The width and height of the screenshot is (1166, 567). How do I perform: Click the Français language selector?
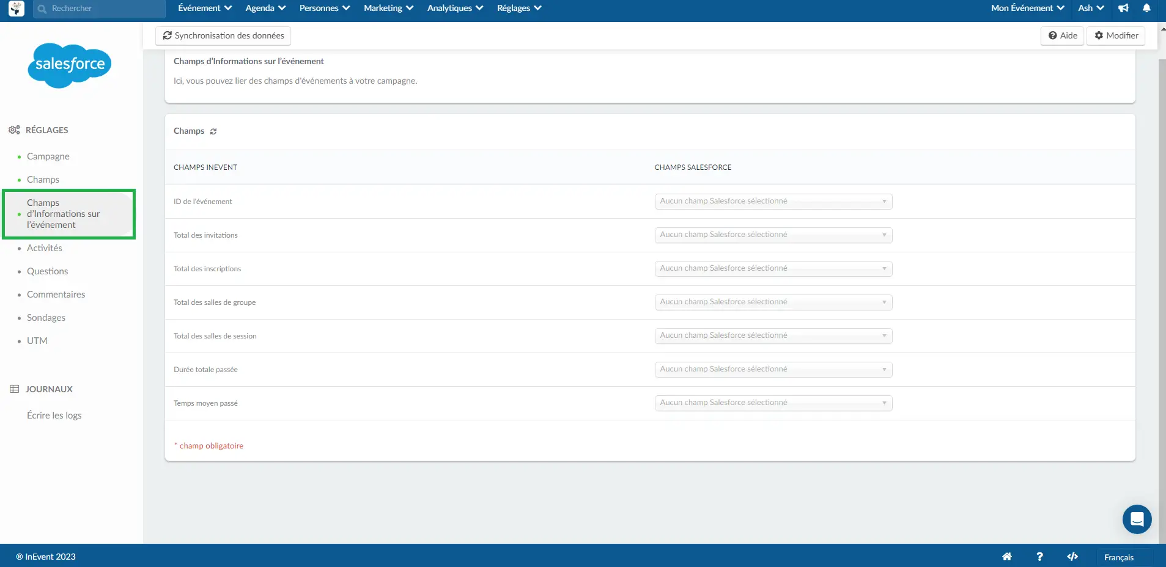click(x=1119, y=557)
